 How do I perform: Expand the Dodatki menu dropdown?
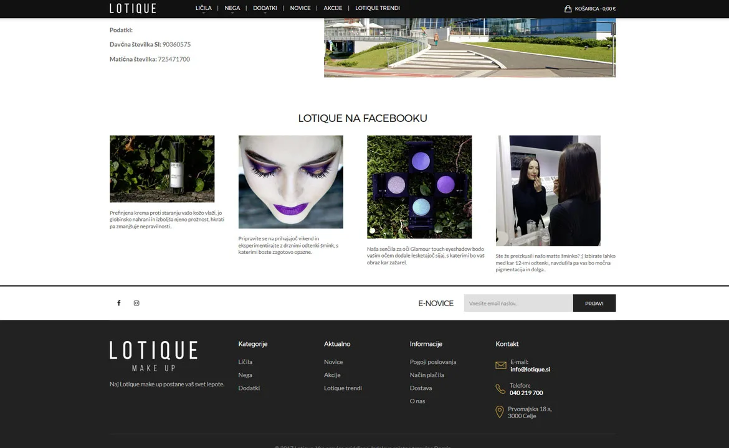click(265, 8)
